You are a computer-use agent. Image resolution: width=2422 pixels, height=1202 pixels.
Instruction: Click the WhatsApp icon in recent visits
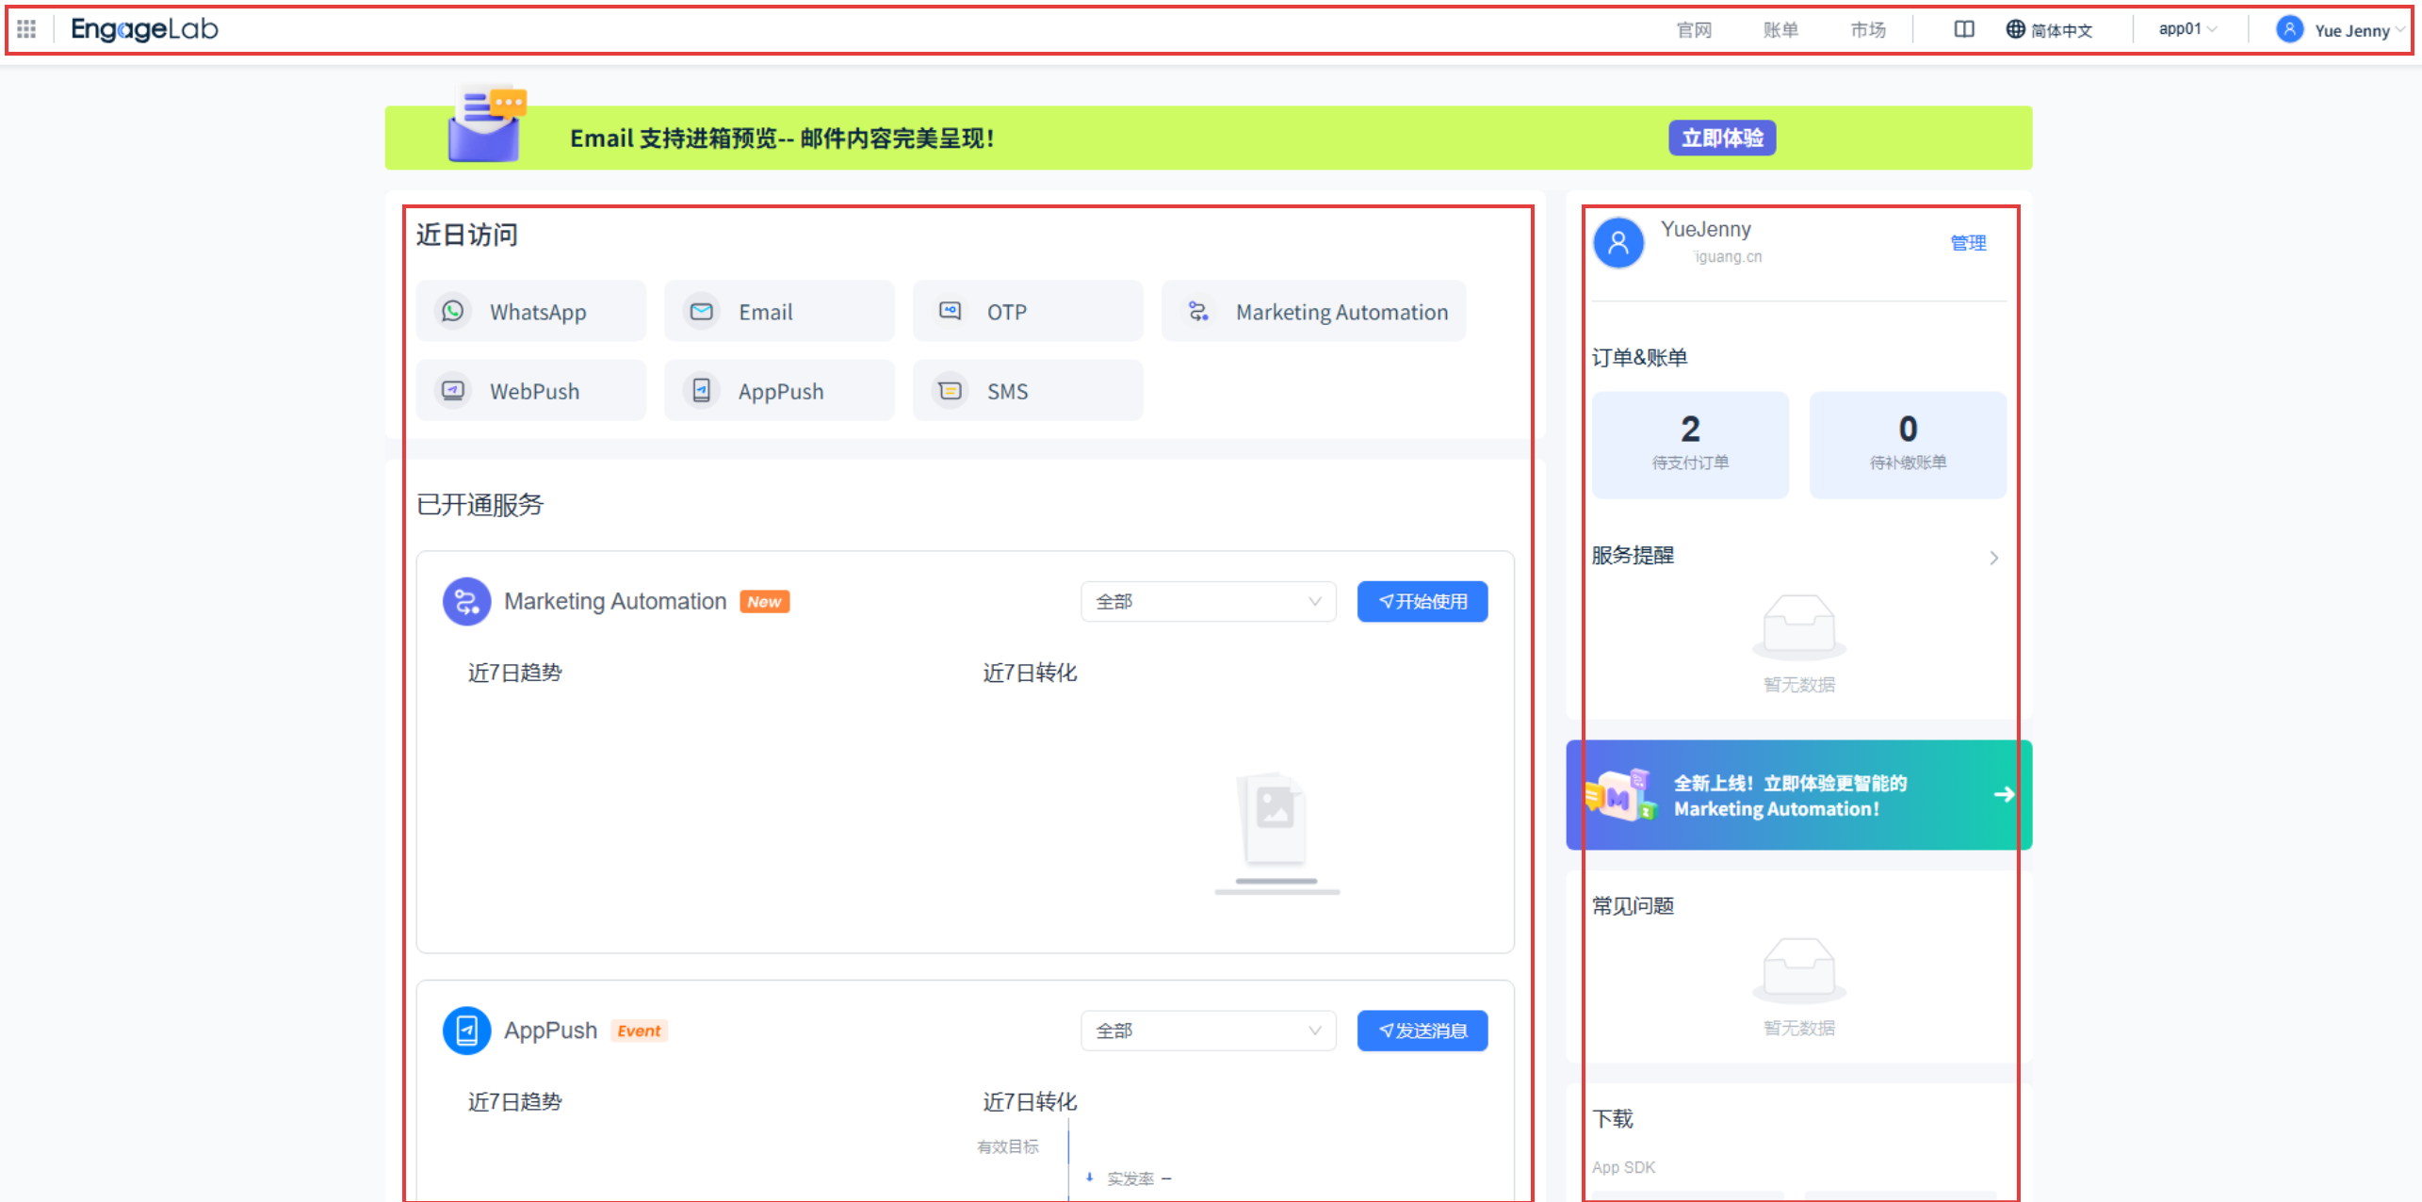coord(453,311)
